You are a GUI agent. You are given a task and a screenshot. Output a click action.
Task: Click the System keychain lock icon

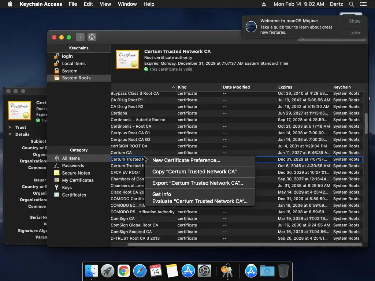[x=57, y=71]
